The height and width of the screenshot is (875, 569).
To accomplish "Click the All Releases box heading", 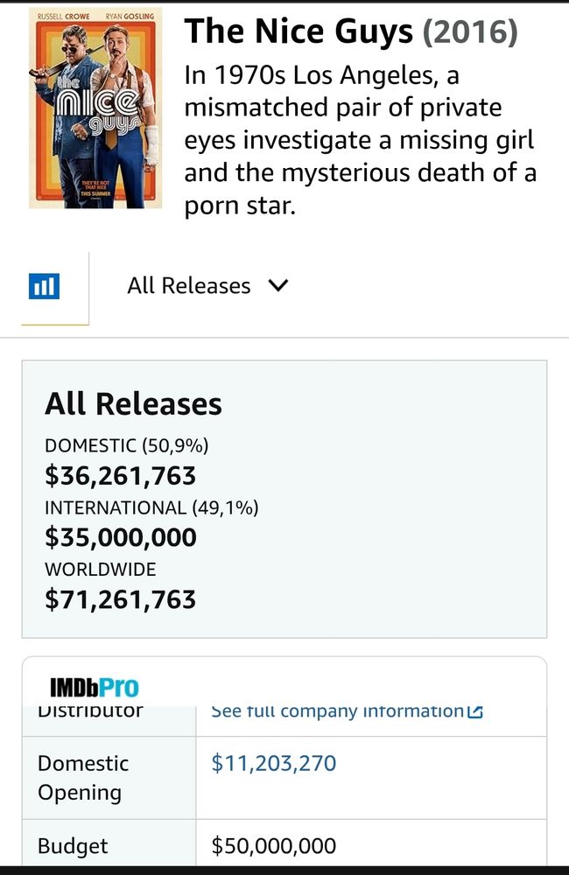I will click(x=133, y=404).
